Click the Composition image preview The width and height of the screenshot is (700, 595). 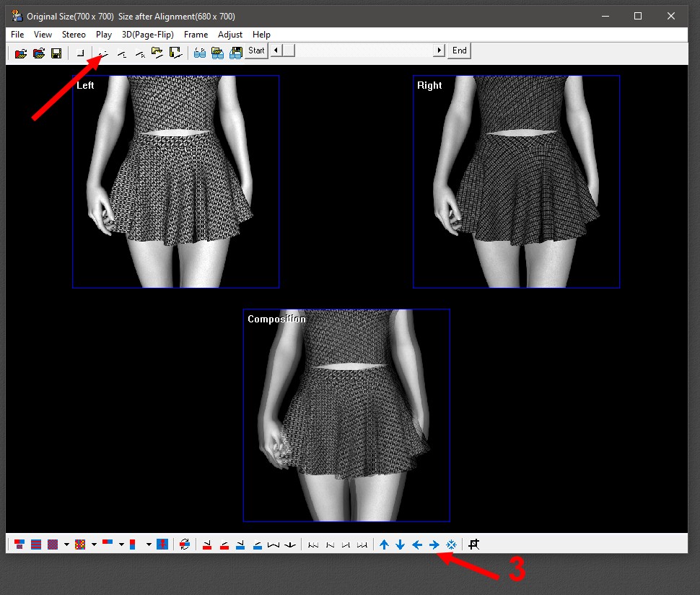coord(346,415)
